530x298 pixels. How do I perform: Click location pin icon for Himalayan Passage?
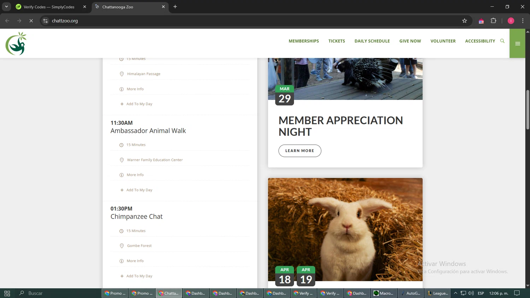click(x=122, y=74)
